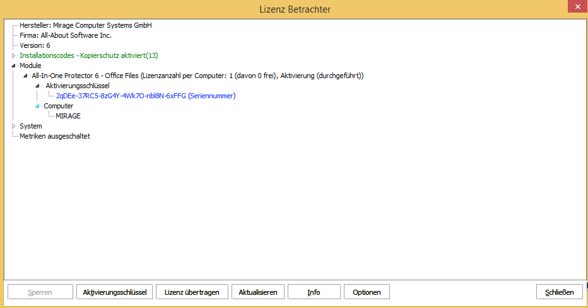The height and width of the screenshot is (308, 588).
Task: Click Schließen to close the viewer
Action: click(559, 292)
